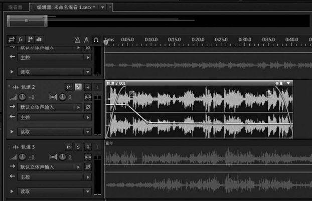Click the headphones monitoring icon
This screenshot has width=312, height=201.
coord(96,40)
